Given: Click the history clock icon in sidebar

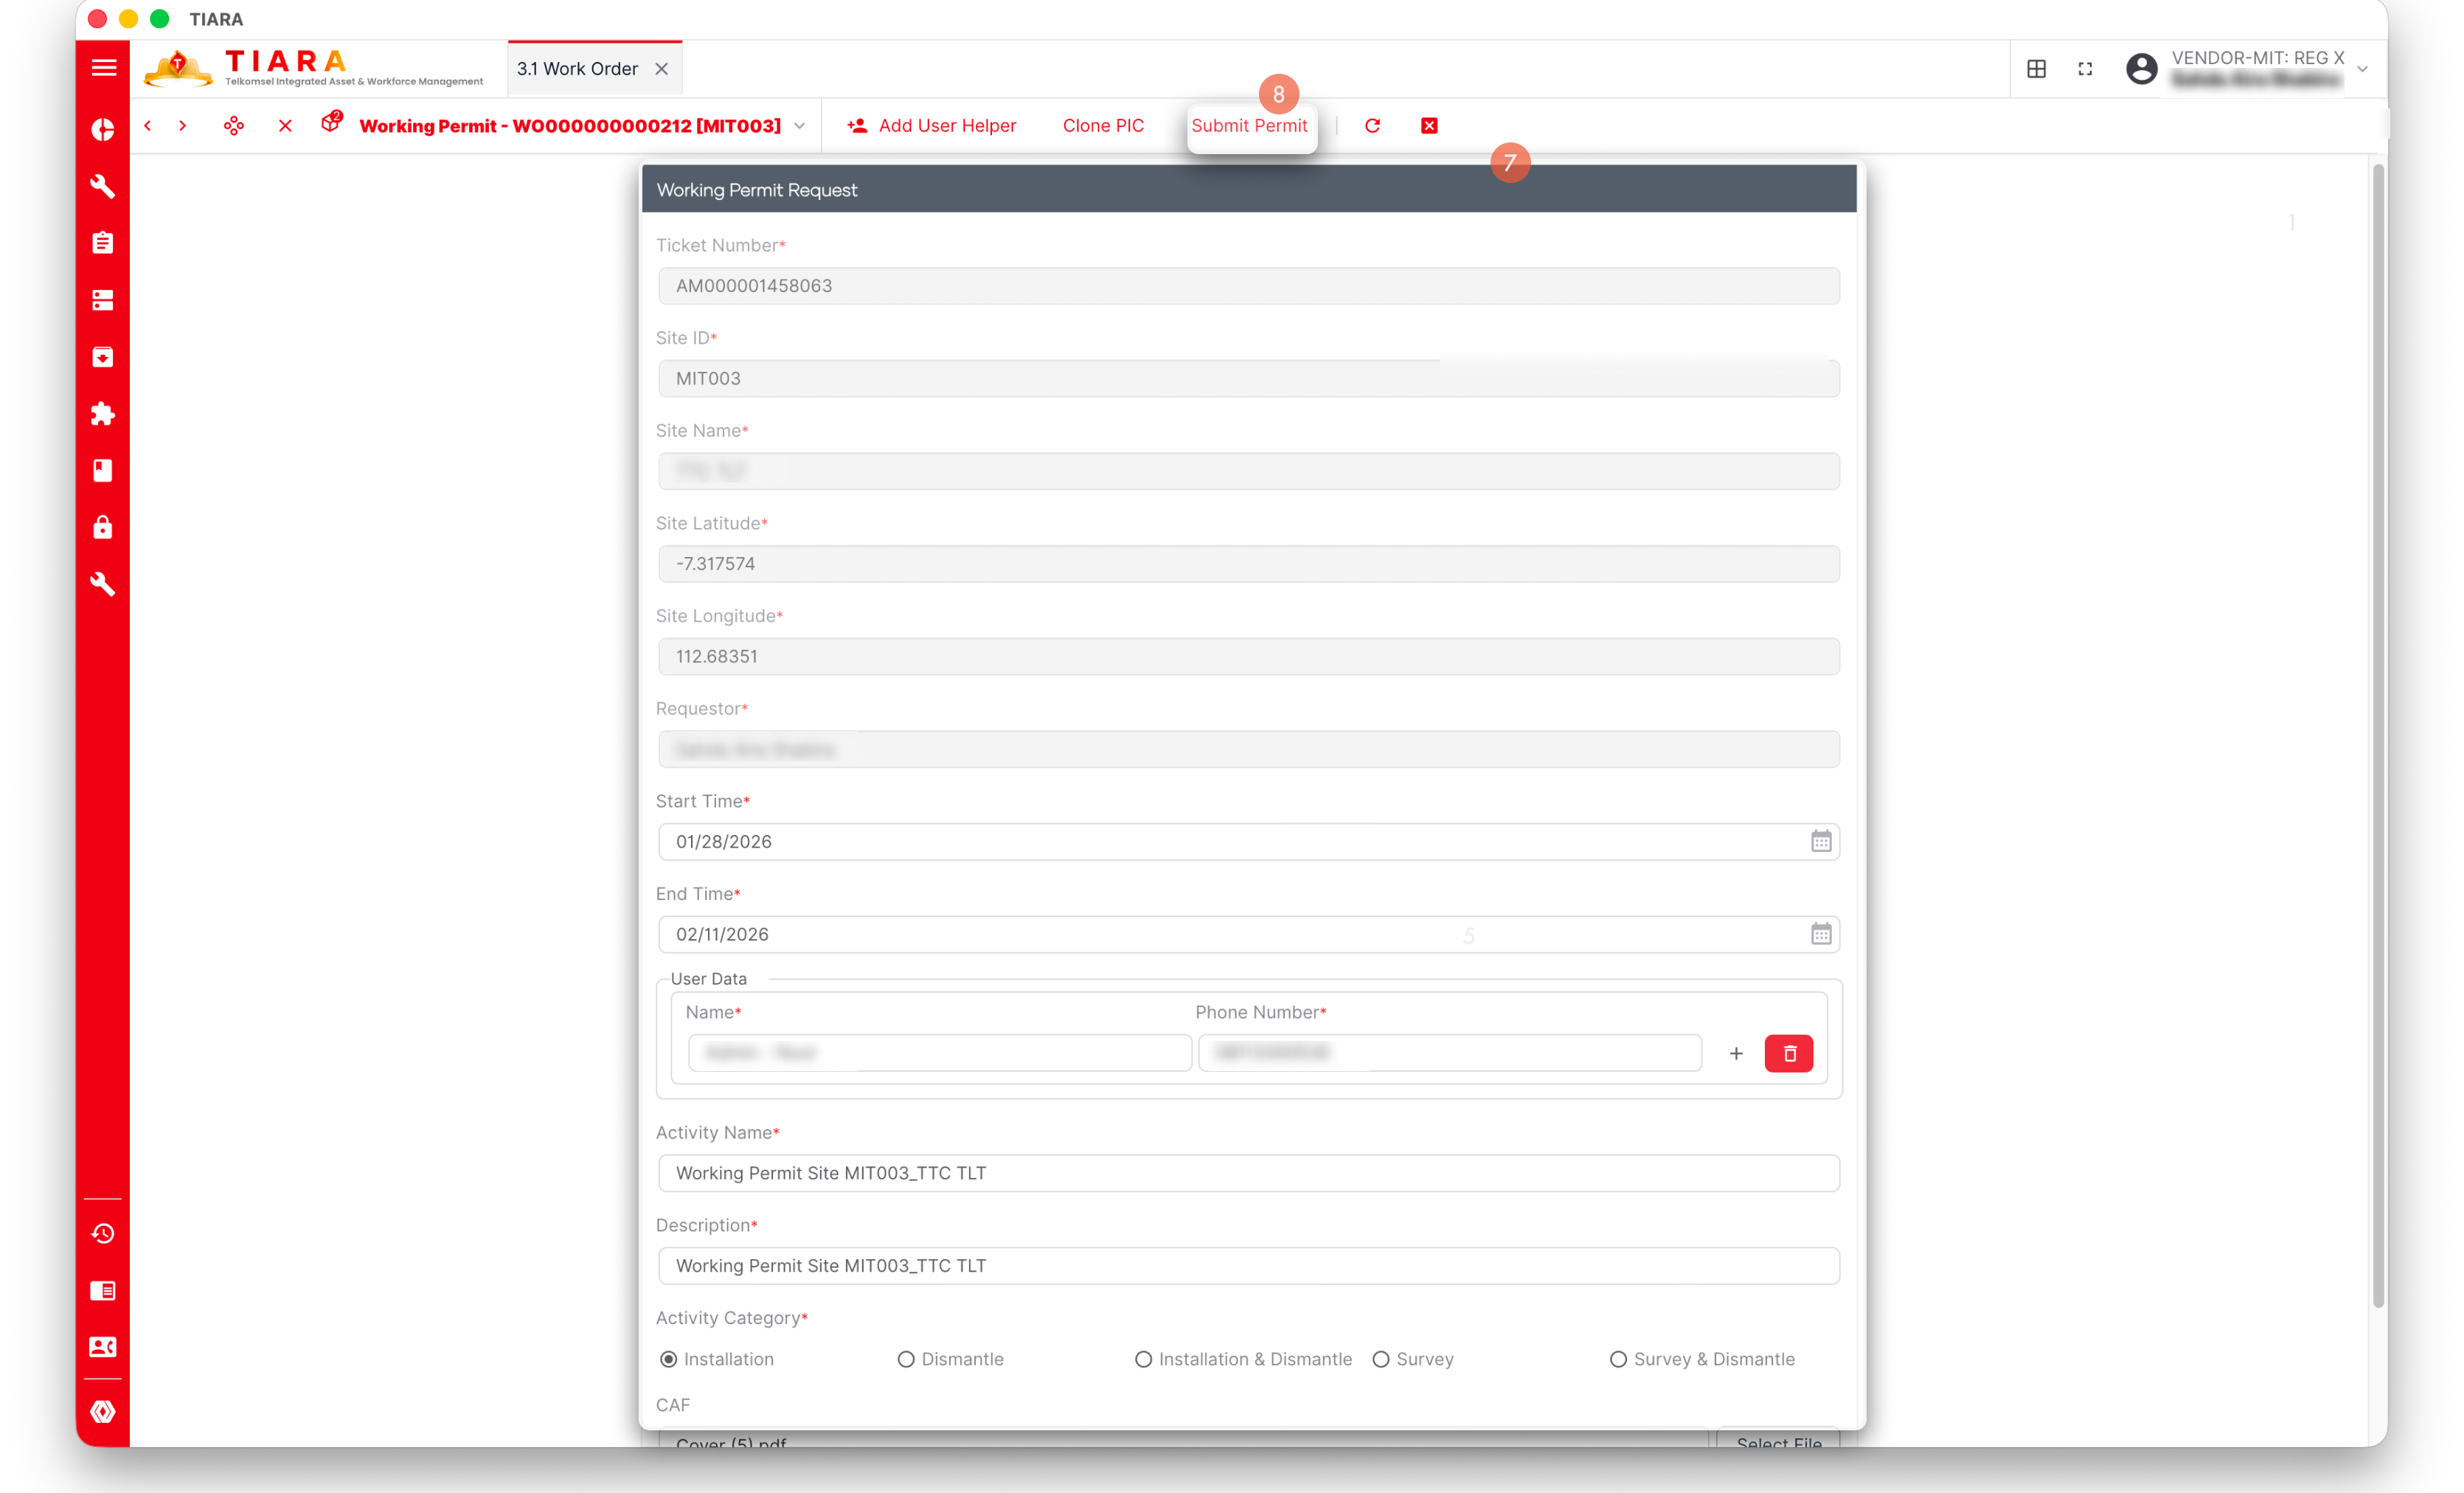Looking at the screenshot, I should tap(103, 1233).
